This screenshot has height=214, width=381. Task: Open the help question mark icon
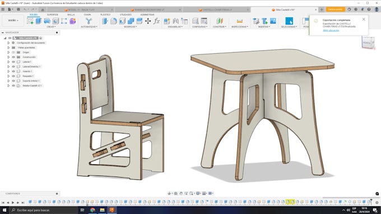pos(369,9)
